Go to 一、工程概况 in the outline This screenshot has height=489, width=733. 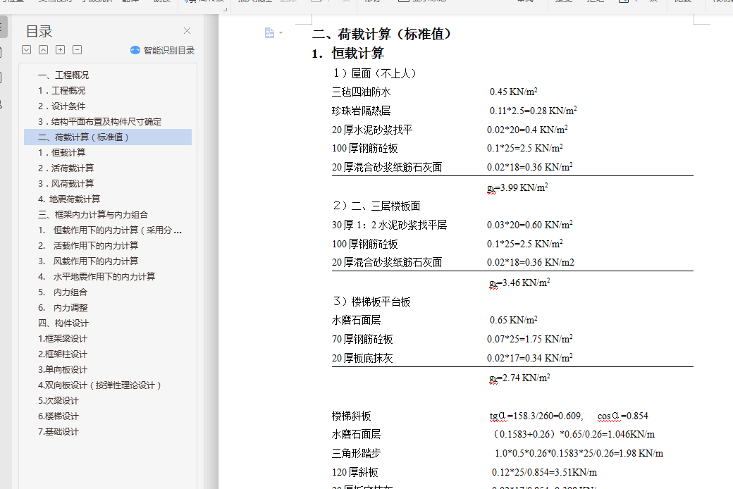point(63,75)
